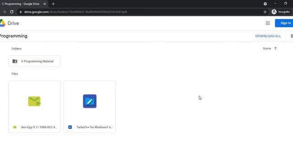Select the C Programming - Google Drive tab
Image resolution: width=293 pixels, height=165 pixels.
(x=21, y=4)
